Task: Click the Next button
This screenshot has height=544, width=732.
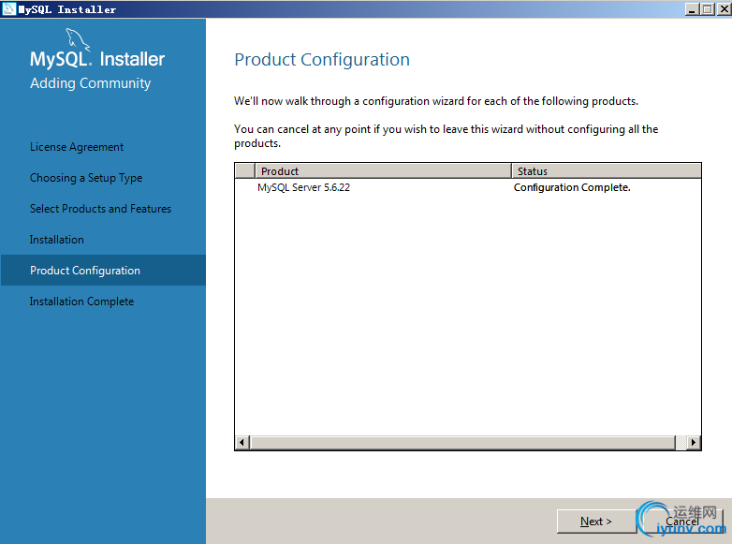Action: [x=596, y=522]
